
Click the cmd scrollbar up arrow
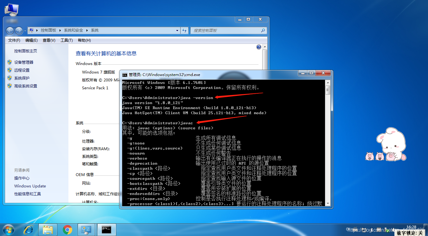point(328,82)
